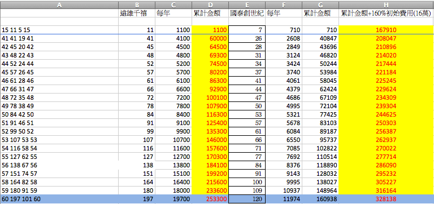Click the yellow cell with value 286090

[387, 165]
